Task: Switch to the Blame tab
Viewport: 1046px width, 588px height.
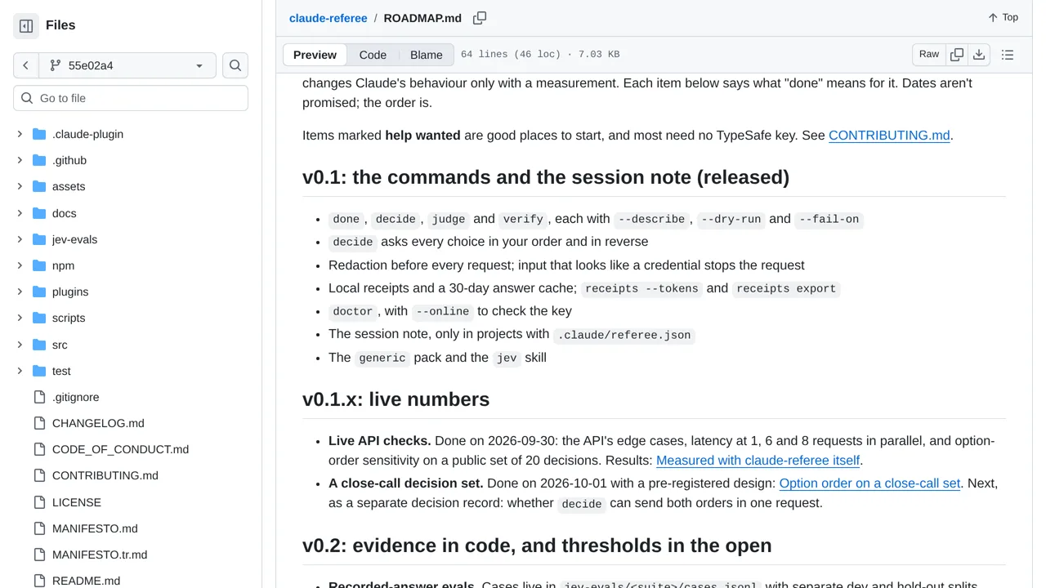Action: 427,55
